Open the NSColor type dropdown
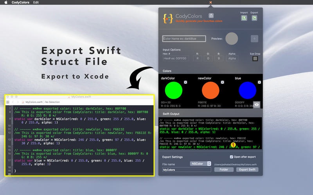313x195 pixels. (x=200, y=163)
